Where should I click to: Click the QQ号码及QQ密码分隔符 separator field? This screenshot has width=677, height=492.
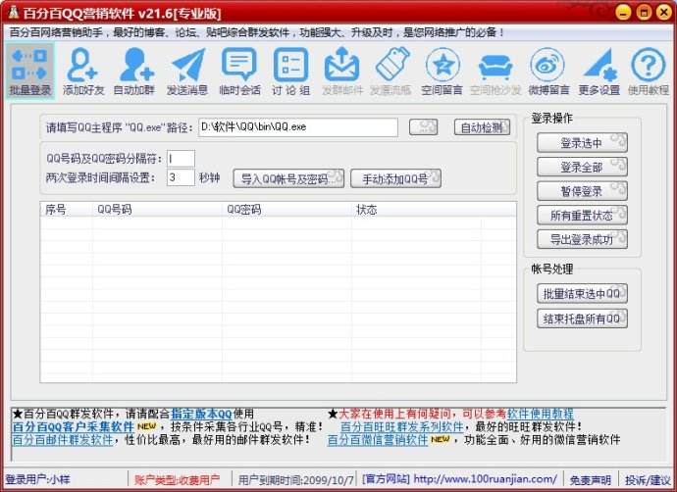click(x=181, y=159)
